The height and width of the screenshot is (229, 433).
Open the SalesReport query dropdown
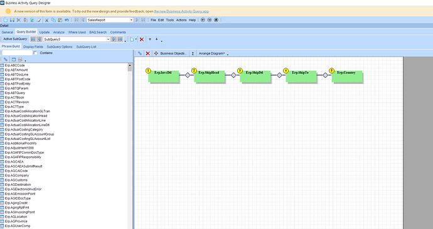[x=131, y=20]
